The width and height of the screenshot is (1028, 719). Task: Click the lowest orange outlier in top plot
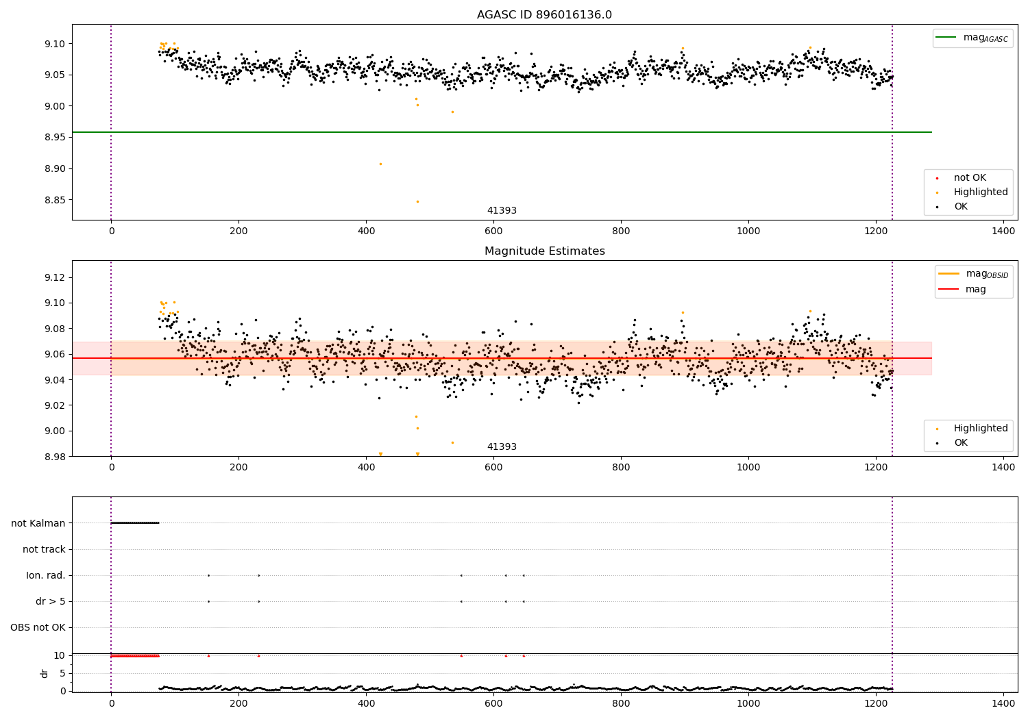click(x=417, y=201)
